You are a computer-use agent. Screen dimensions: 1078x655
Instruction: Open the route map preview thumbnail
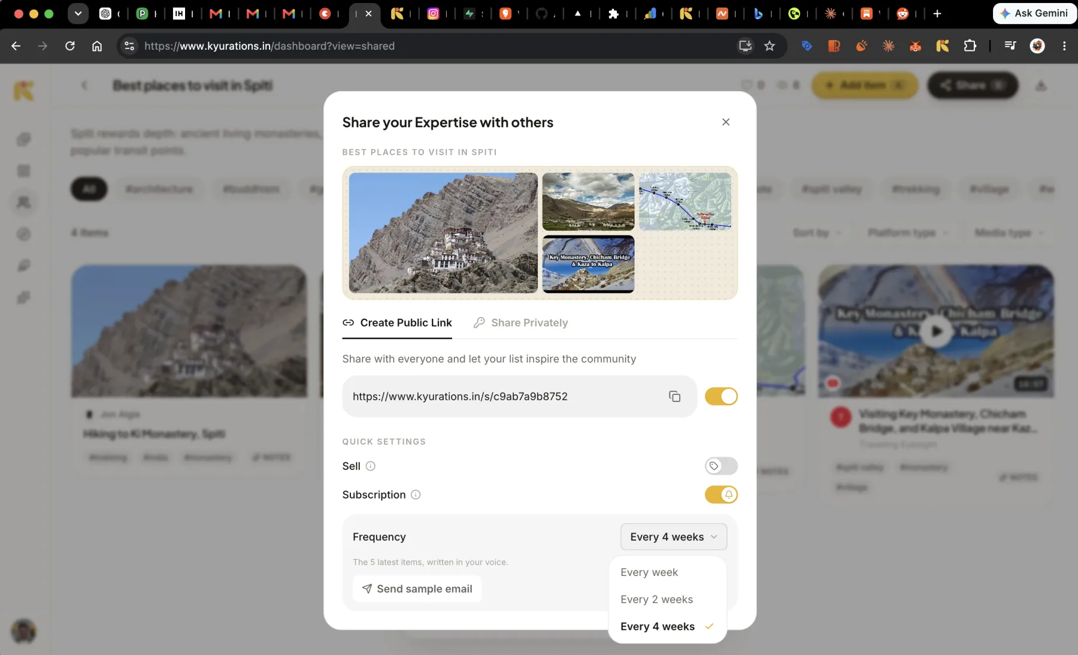click(685, 202)
